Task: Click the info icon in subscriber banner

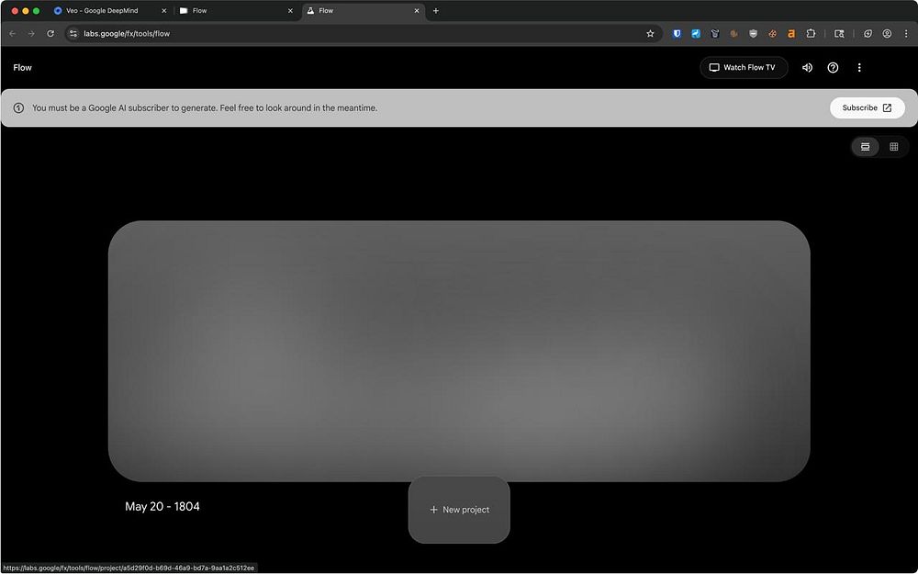Action: (x=18, y=107)
